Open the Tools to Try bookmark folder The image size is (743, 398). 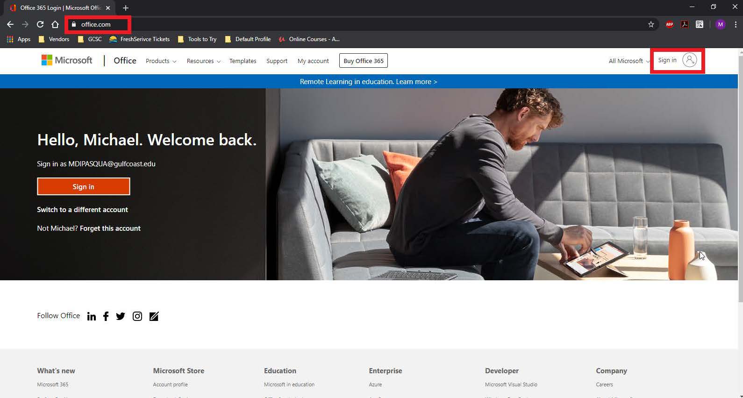[x=197, y=39]
